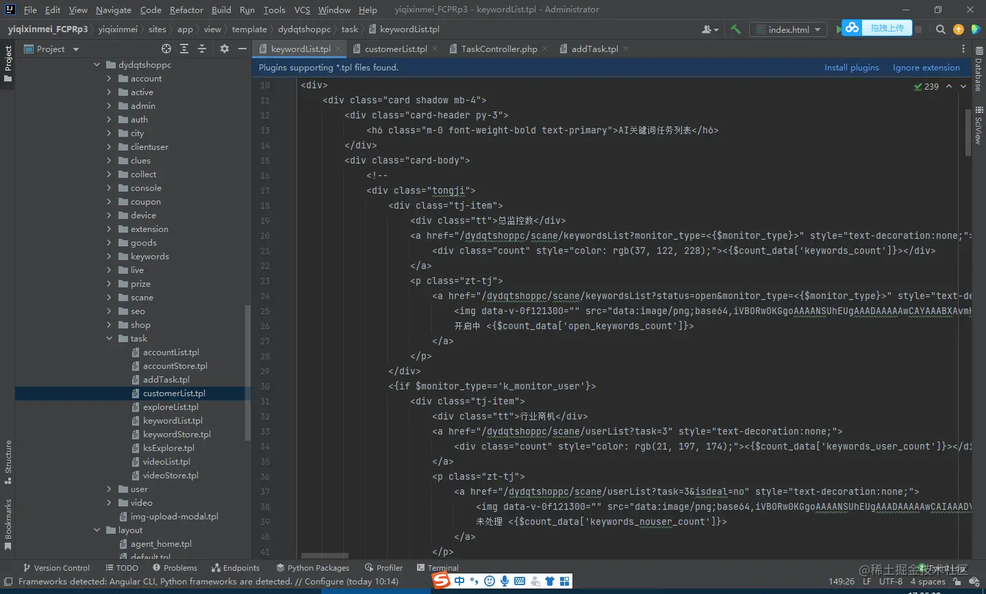The image size is (986, 594).
Task: Open the Navigate menu
Action: (114, 10)
